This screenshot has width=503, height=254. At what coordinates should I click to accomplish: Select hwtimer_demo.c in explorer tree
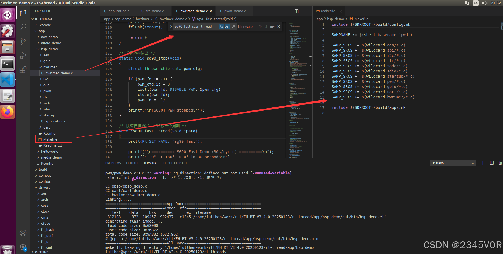click(x=65, y=73)
